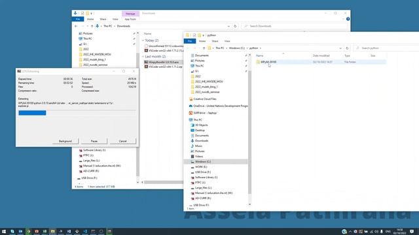Click Downloads file list horizontal scrollbar
Screen dimensions: 419x235
tap(164, 182)
